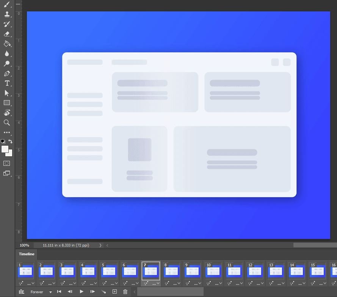Click the 100% zoom level field

click(x=24, y=245)
